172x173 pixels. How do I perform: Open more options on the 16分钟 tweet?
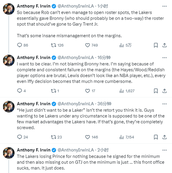[x=164, y=57]
